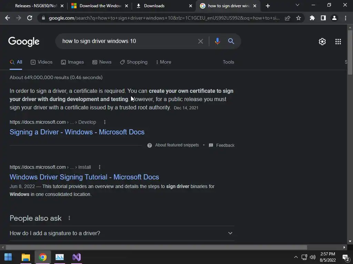Close the how to sign driver tab

pyautogui.click(x=255, y=6)
